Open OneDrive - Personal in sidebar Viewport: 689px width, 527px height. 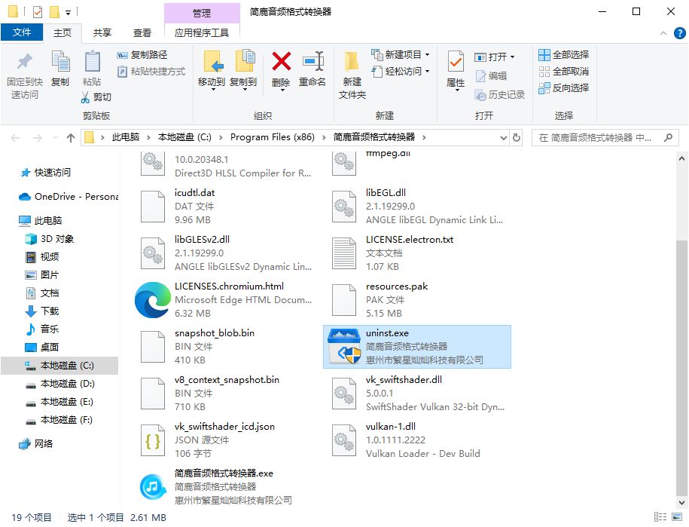69,197
